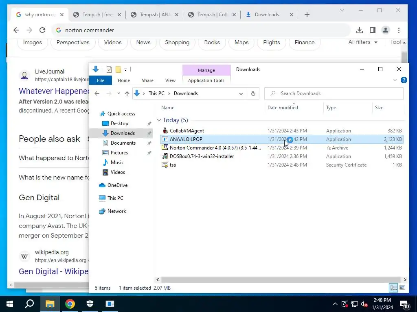417x312 pixels.
Task: Switch to the Share ribbon tab
Action: 147,80
